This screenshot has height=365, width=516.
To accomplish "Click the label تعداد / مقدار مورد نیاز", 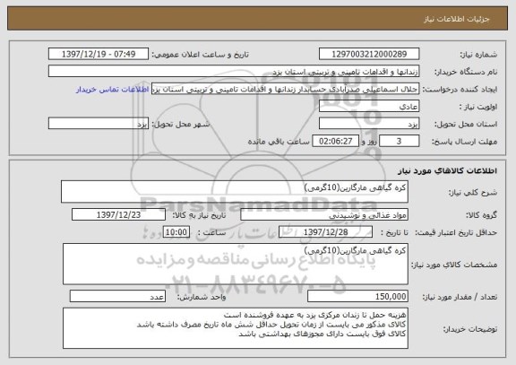I will pos(460,297).
